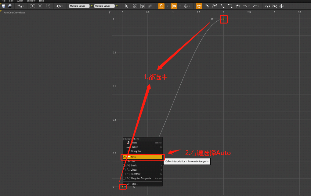Open the axis snapping move-arrows dropdown

tap(187, 6)
